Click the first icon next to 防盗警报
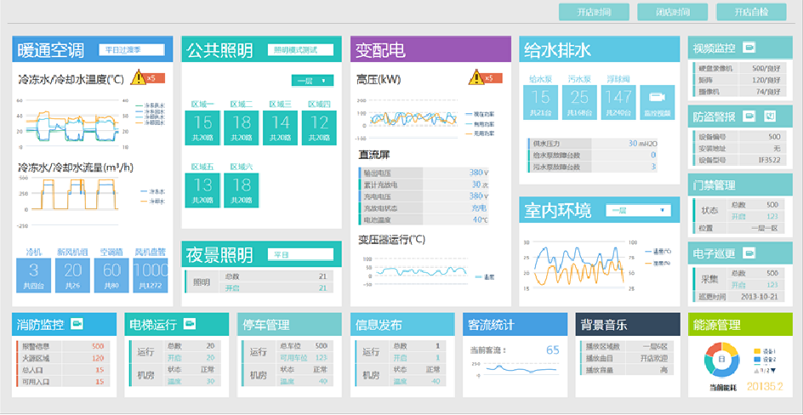 (x=749, y=116)
